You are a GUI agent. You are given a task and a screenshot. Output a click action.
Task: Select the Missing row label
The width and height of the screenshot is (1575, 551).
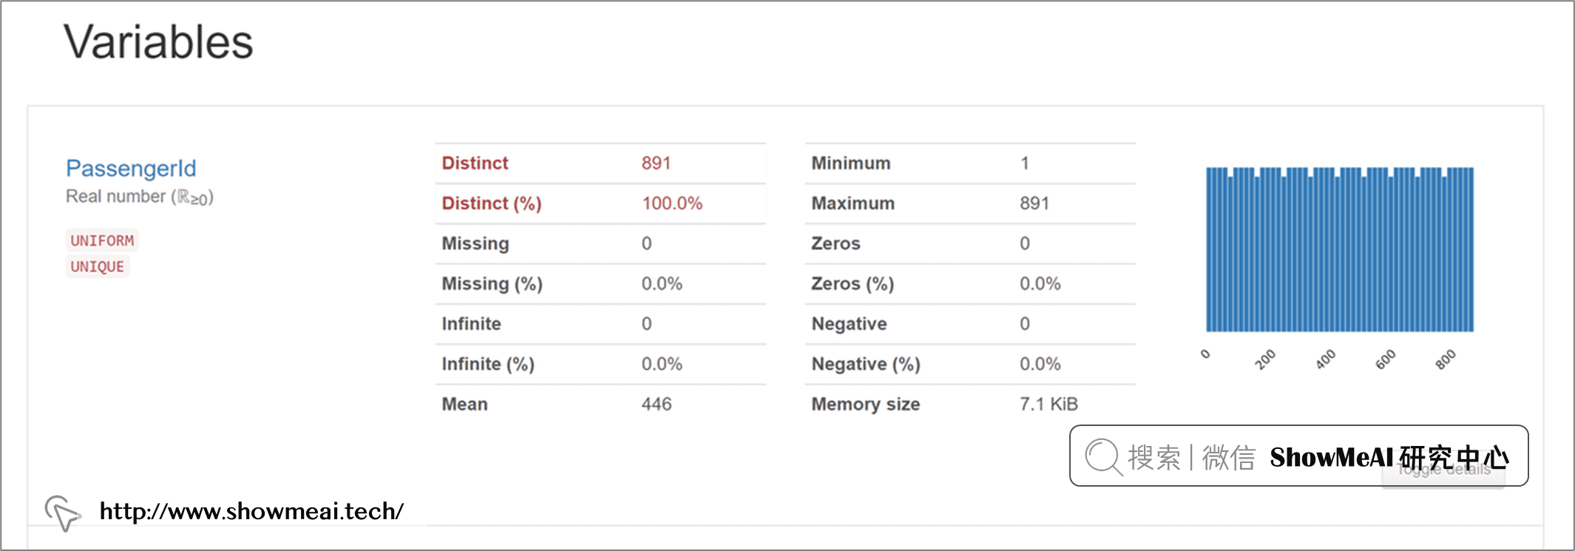(475, 243)
